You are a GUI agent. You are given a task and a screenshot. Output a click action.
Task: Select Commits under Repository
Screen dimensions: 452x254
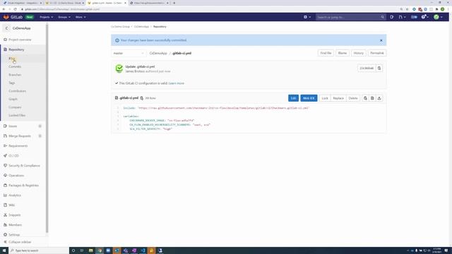pyautogui.click(x=15, y=66)
